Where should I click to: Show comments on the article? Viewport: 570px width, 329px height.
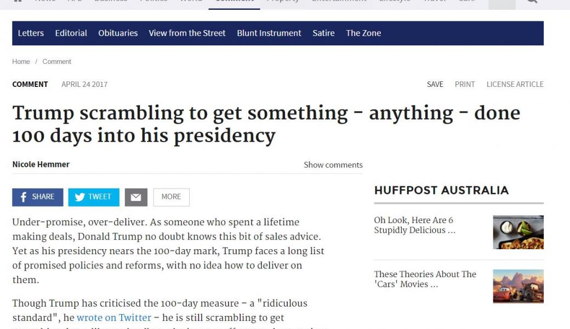pyautogui.click(x=333, y=164)
